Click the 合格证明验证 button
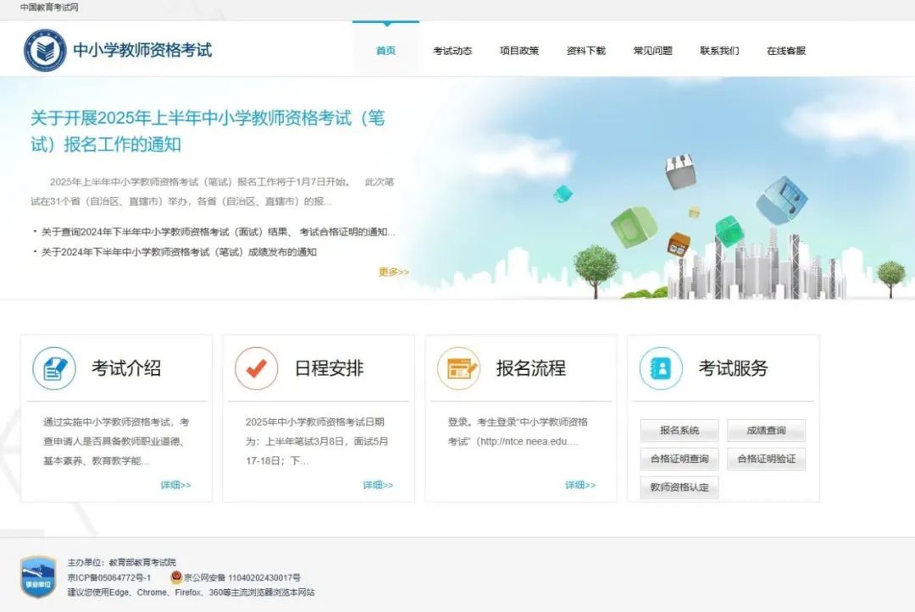Viewport: 915px width, 612px height. click(767, 459)
